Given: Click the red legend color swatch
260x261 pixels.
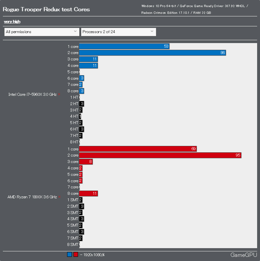Looking at the screenshot, I should [x=76, y=255].
